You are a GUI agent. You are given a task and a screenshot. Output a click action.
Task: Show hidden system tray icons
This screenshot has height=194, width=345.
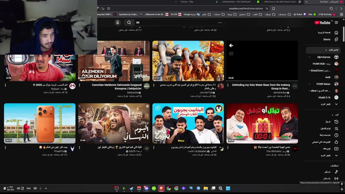click(46, 188)
